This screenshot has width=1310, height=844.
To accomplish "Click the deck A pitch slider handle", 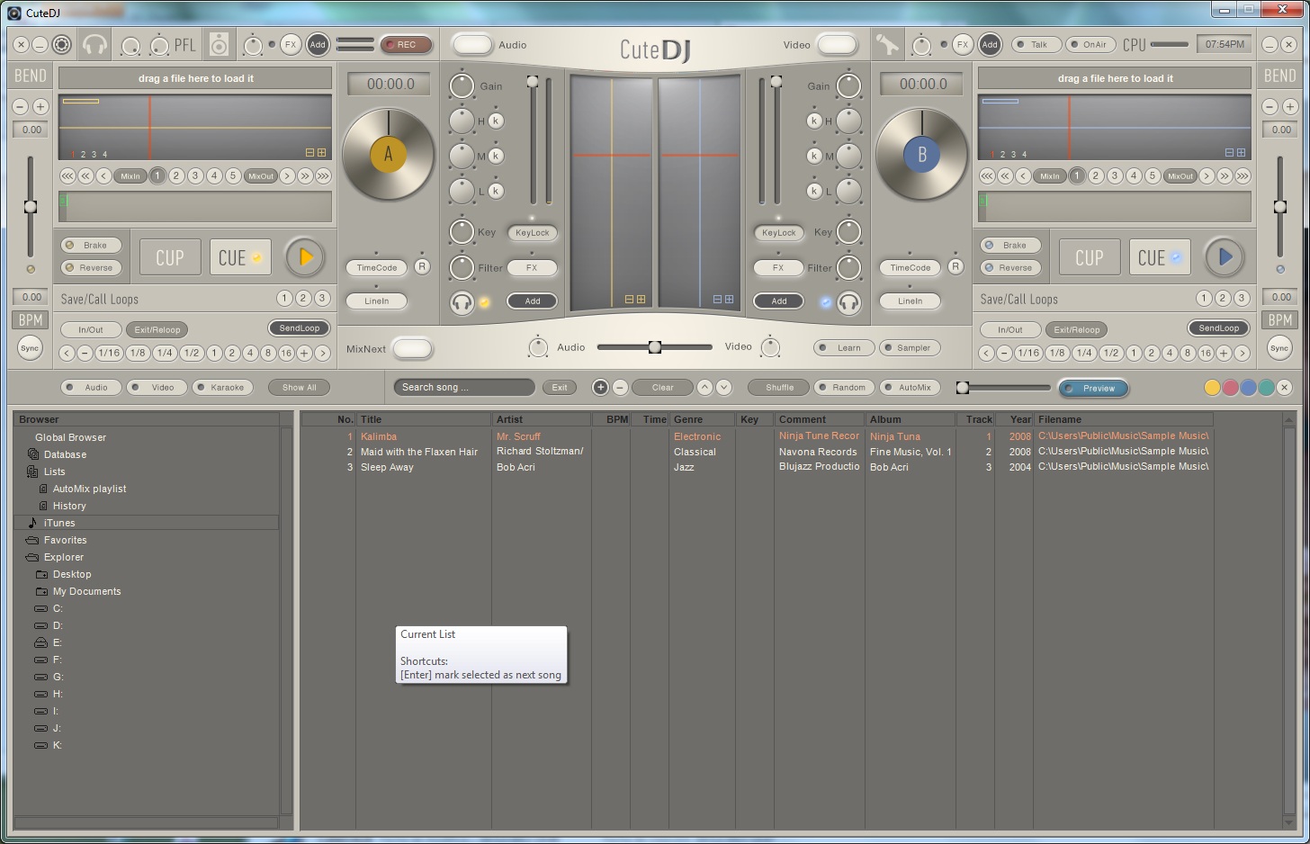I will [31, 207].
